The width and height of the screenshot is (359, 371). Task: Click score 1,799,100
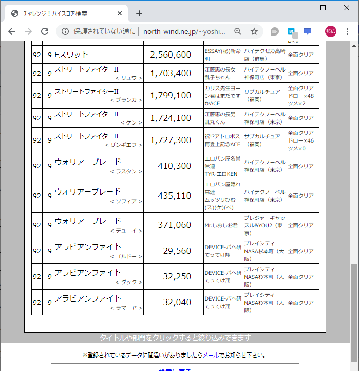click(x=171, y=95)
